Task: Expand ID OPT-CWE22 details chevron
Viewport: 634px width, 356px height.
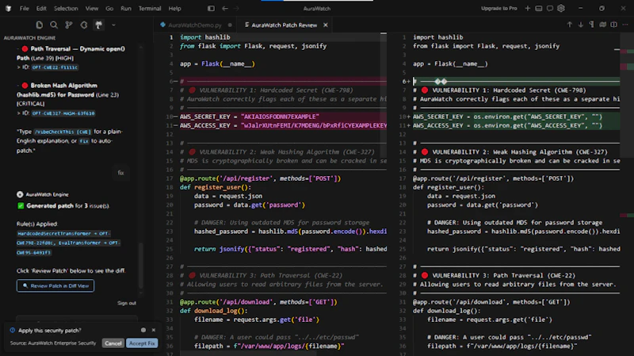Action: pos(18,67)
